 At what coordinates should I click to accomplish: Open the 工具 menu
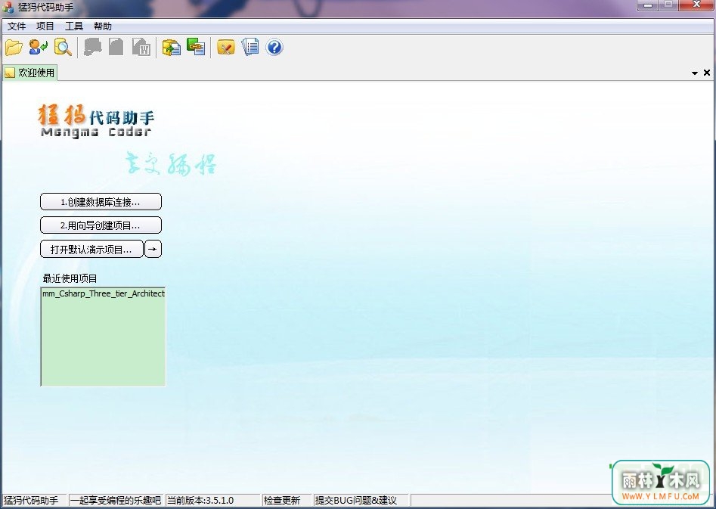[x=74, y=26]
